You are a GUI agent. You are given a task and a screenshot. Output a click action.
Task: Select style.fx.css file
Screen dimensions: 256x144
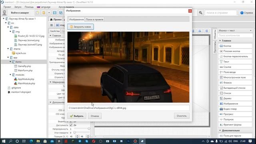21,53
